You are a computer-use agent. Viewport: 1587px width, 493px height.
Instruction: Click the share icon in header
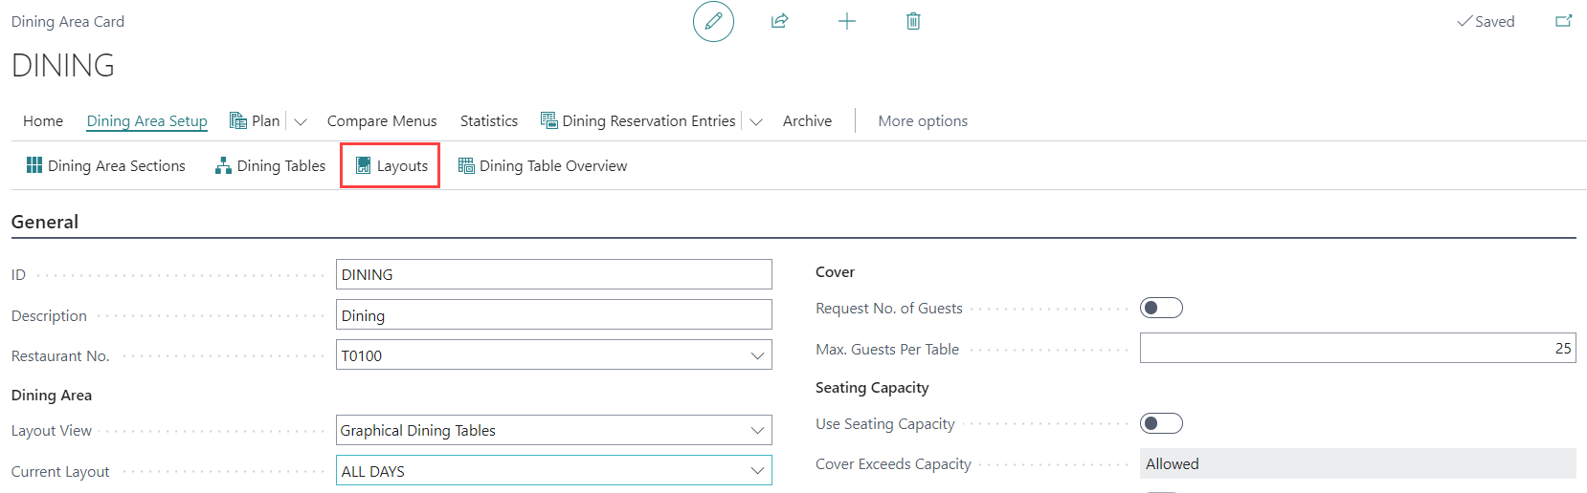tap(779, 21)
